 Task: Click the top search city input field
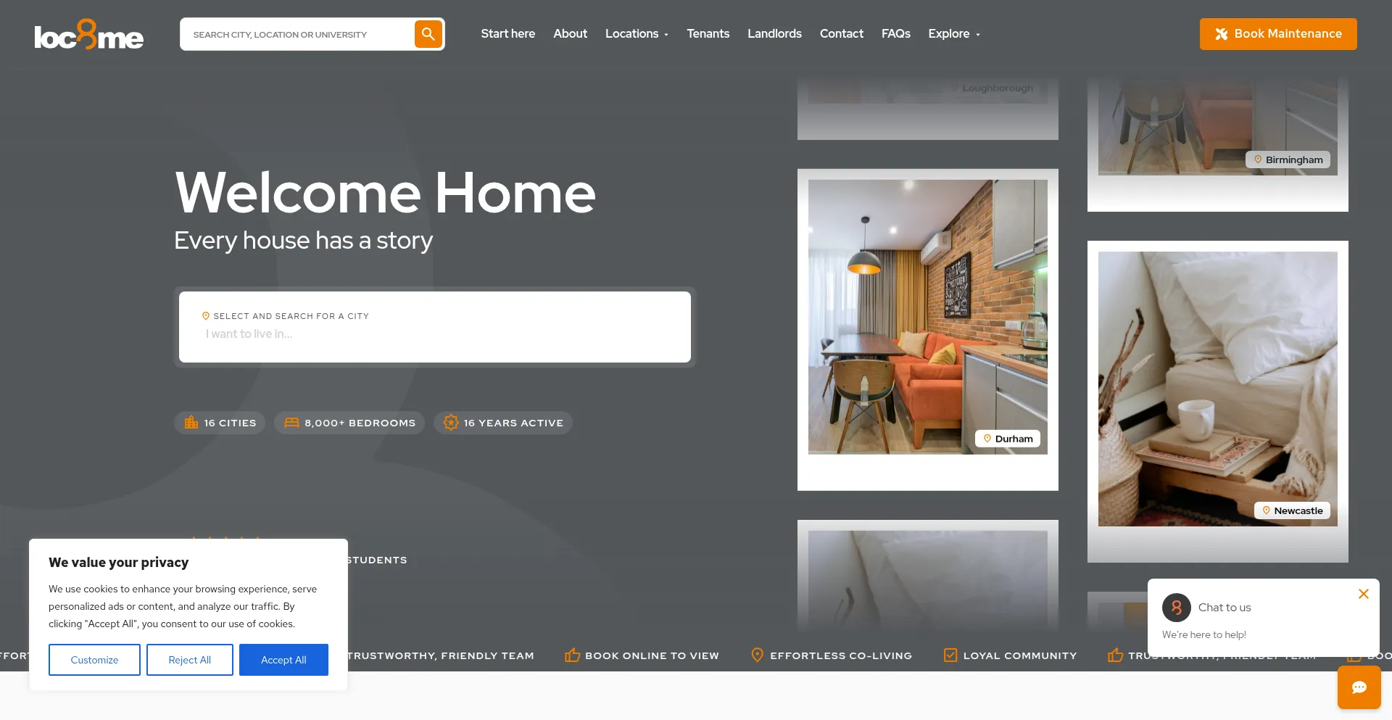pos(297,35)
